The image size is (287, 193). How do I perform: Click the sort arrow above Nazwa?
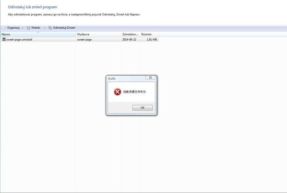click(38, 32)
